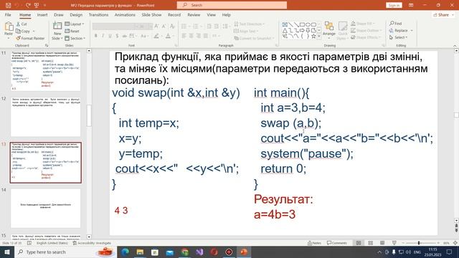Screen dimensions: 459x258
Task: Open the File tab
Action: [8, 14]
